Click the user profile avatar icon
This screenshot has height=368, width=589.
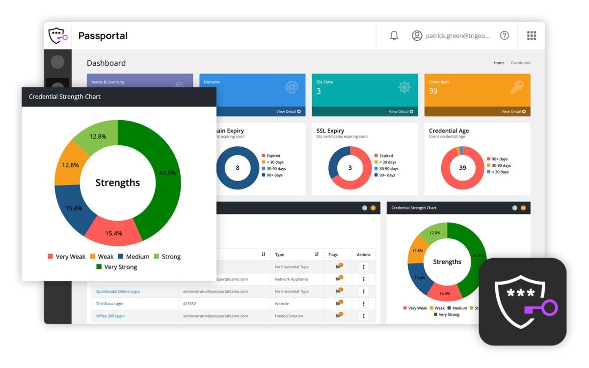(417, 35)
